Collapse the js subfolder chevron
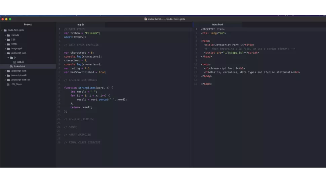 coord(8,57)
